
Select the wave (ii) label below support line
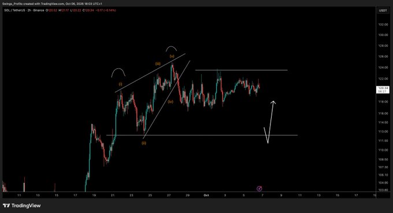click(144, 143)
